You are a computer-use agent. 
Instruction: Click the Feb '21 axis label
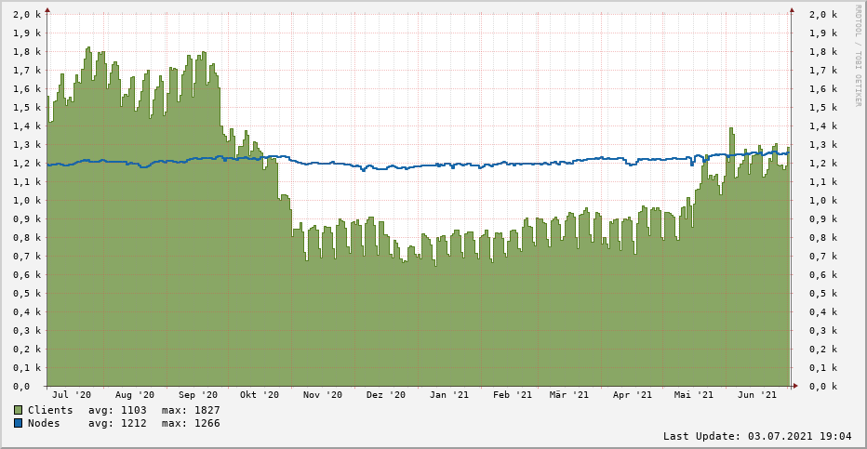pyautogui.click(x=513, y=395)
